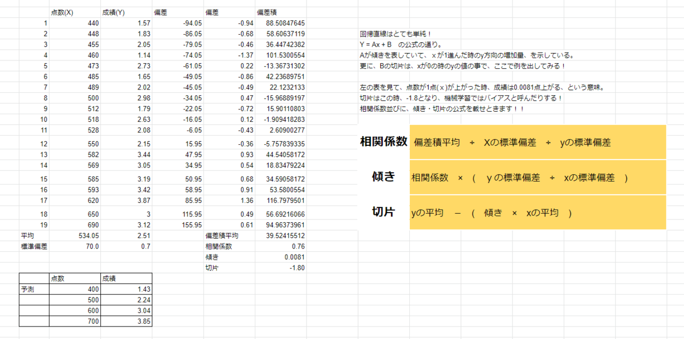This screenshot has height=339, width=684.
Task: Click the cell showing 39.52415512
Action: pos(280,235)
